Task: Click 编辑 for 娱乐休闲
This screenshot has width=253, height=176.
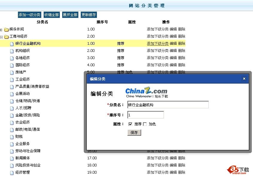Action: [173, 29]
